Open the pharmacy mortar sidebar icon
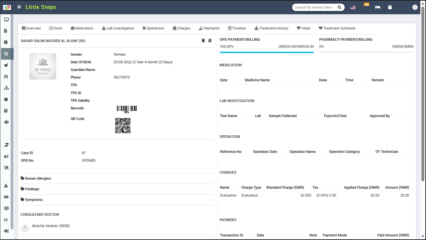This screenshot has height=240, width=426. [x=6, y=65]
